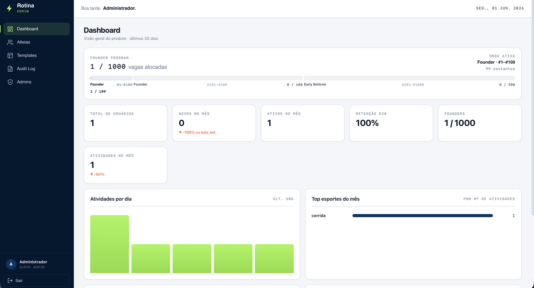Click the Founder program progress bar
534x288 pixels.
coord(302,78)
